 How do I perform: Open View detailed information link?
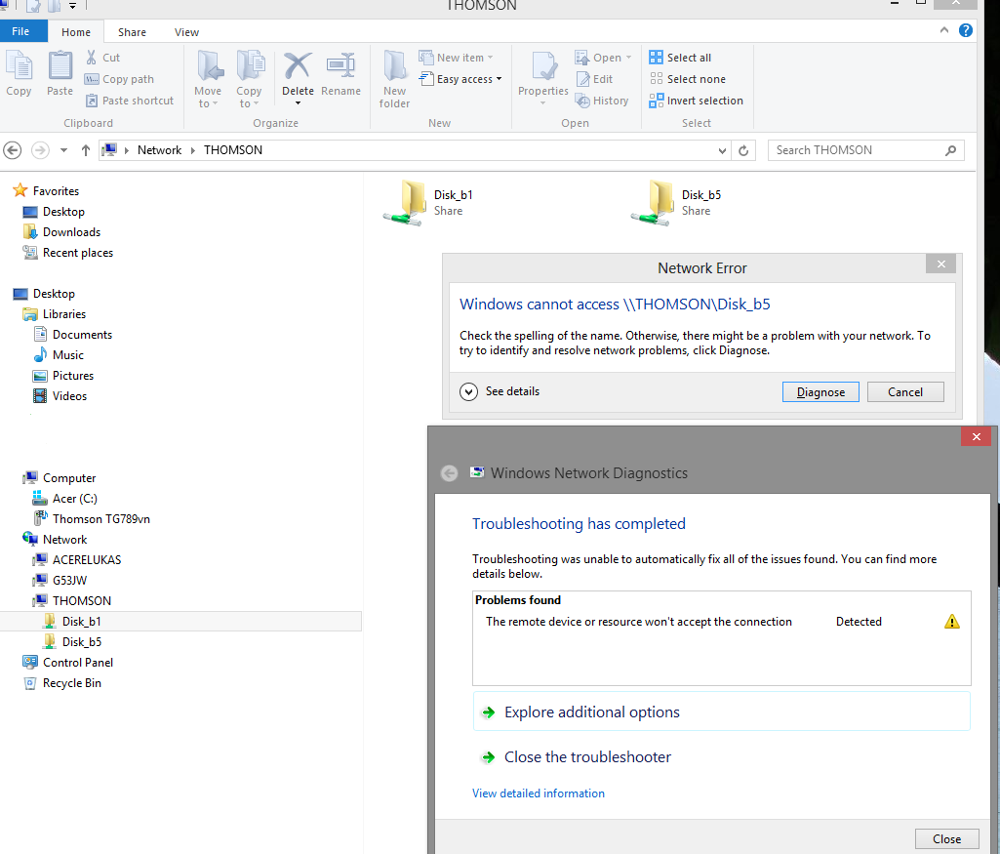tap(539, 793)
